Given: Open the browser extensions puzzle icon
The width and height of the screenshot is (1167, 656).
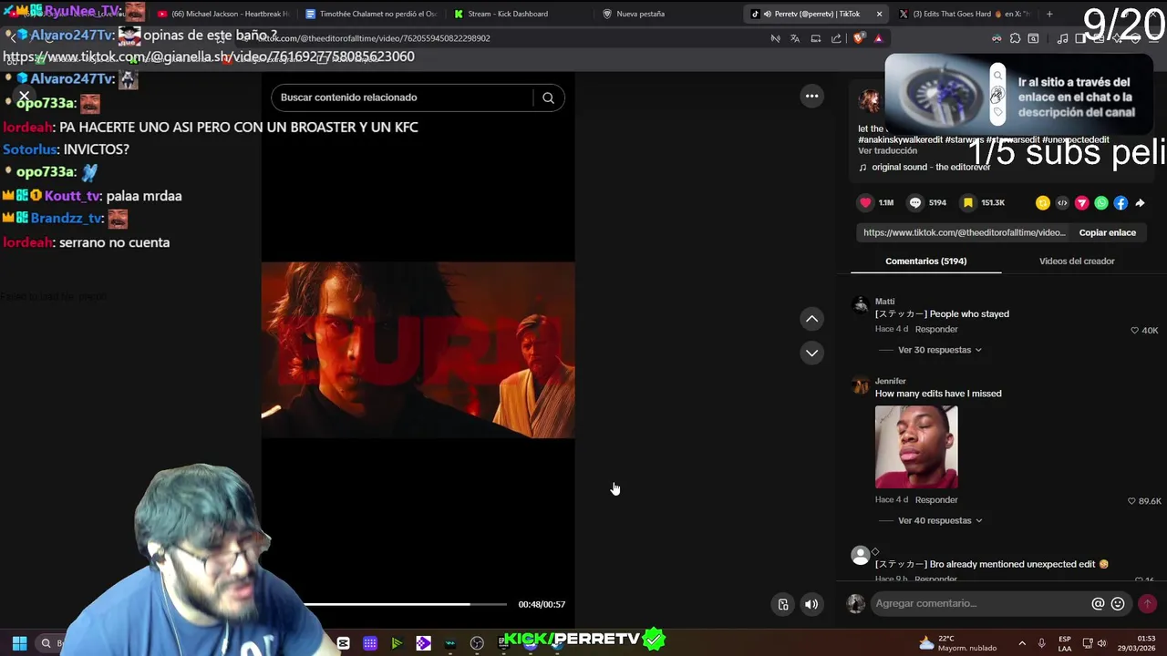Looking at the screenshot, I should pyautogui.click(x=1015, y=38).
